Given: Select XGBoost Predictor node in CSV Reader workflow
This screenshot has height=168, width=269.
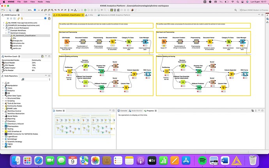Looking at the screenshot, I should pyautogui.click(x=102, y=88).
